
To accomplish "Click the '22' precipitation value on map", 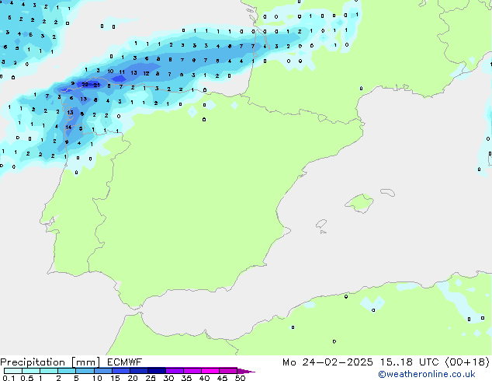I will 85,84.
